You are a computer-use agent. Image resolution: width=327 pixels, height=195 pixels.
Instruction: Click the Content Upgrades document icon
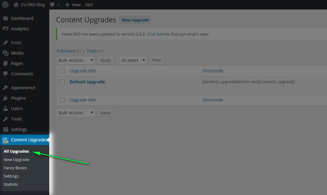[6, 140]
